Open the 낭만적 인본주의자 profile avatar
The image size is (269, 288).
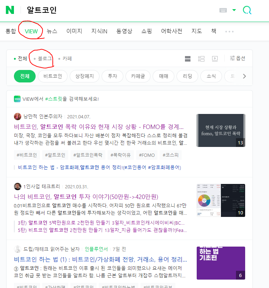[18, 117]
